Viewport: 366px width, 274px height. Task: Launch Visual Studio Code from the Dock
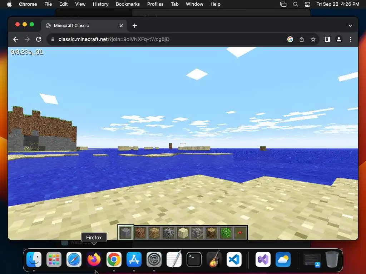click(x=234, y=259)
